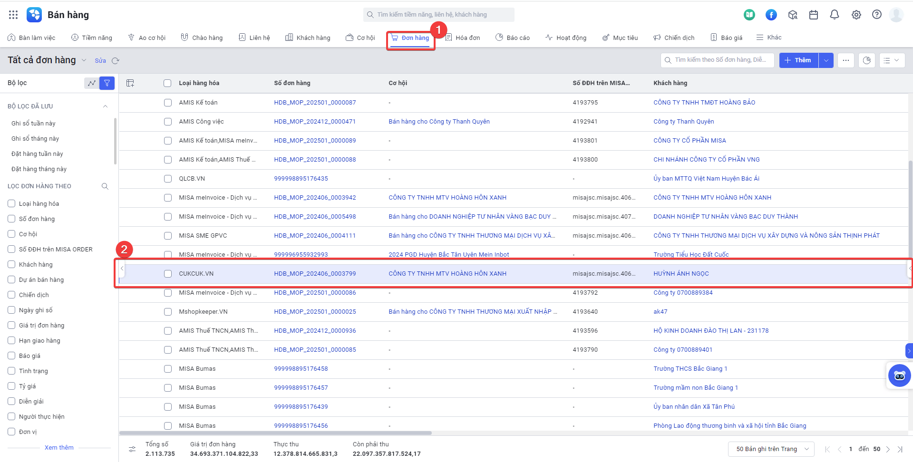Sort by Số đơn hàng column header
This screenshot has height=462, width=913.
[x=292, y=83]
